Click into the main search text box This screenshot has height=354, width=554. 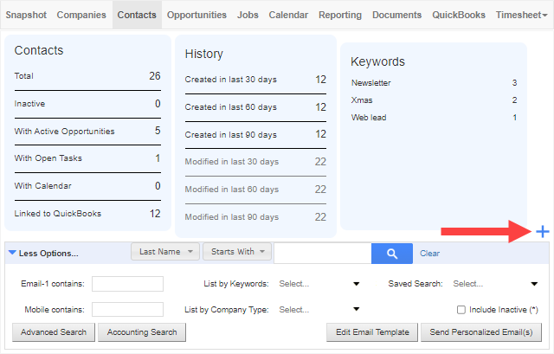tap(323, 254)
